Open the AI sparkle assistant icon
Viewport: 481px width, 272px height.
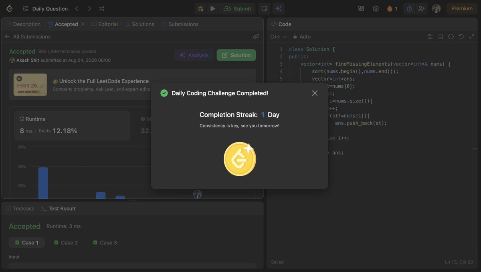[278, 8]
